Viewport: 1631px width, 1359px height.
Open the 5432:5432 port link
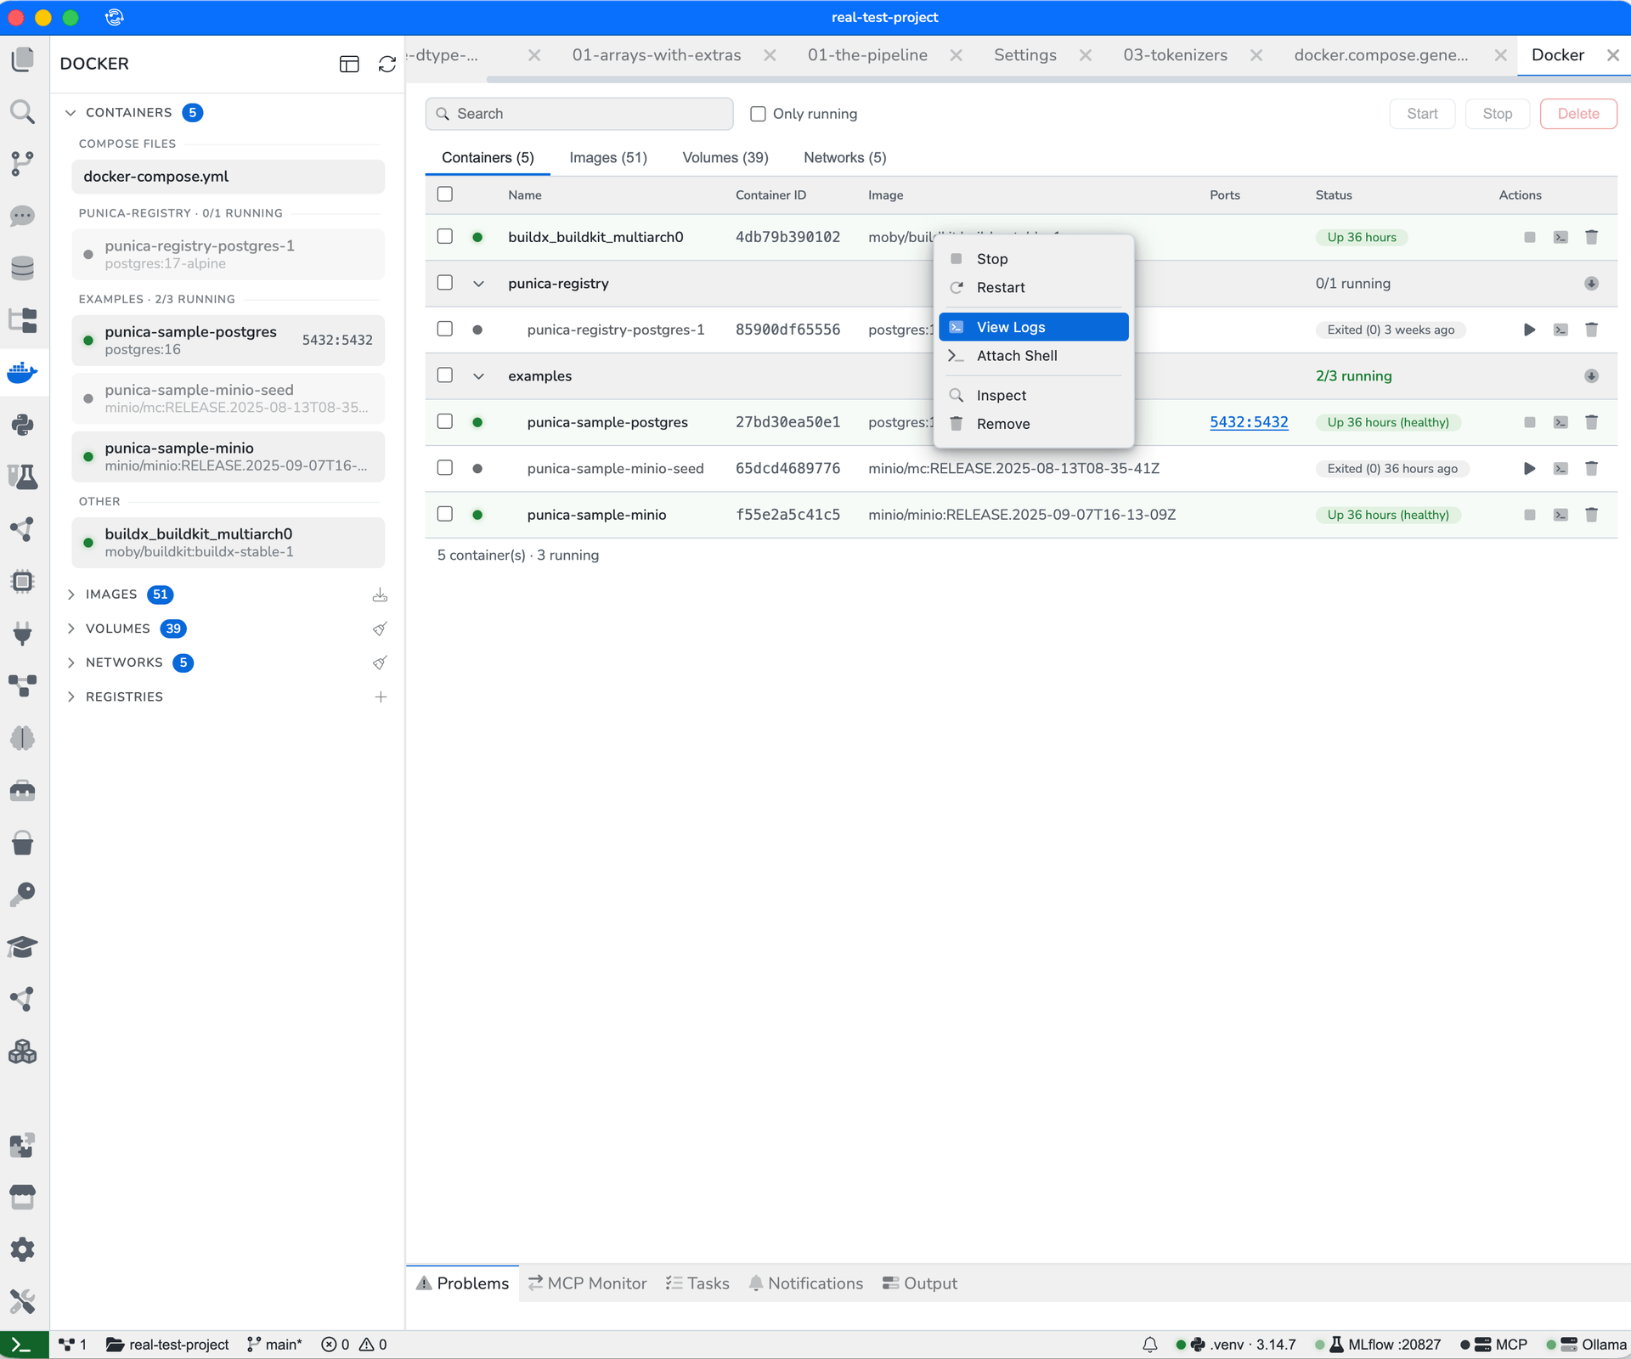[x=1249, y=422]
